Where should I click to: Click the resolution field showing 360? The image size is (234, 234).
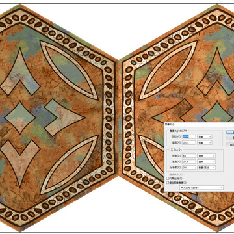tap(190, 168)
